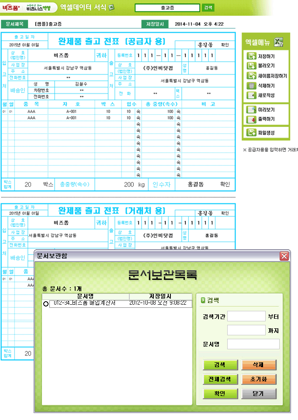Click the 문서명 column header
The width and height of the screenshot is (298, 420).
pos(86,296)
